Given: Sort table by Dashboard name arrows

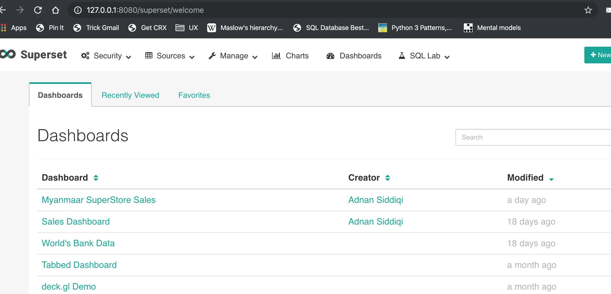Looking at the screenshot, I should tap(96, 178).
